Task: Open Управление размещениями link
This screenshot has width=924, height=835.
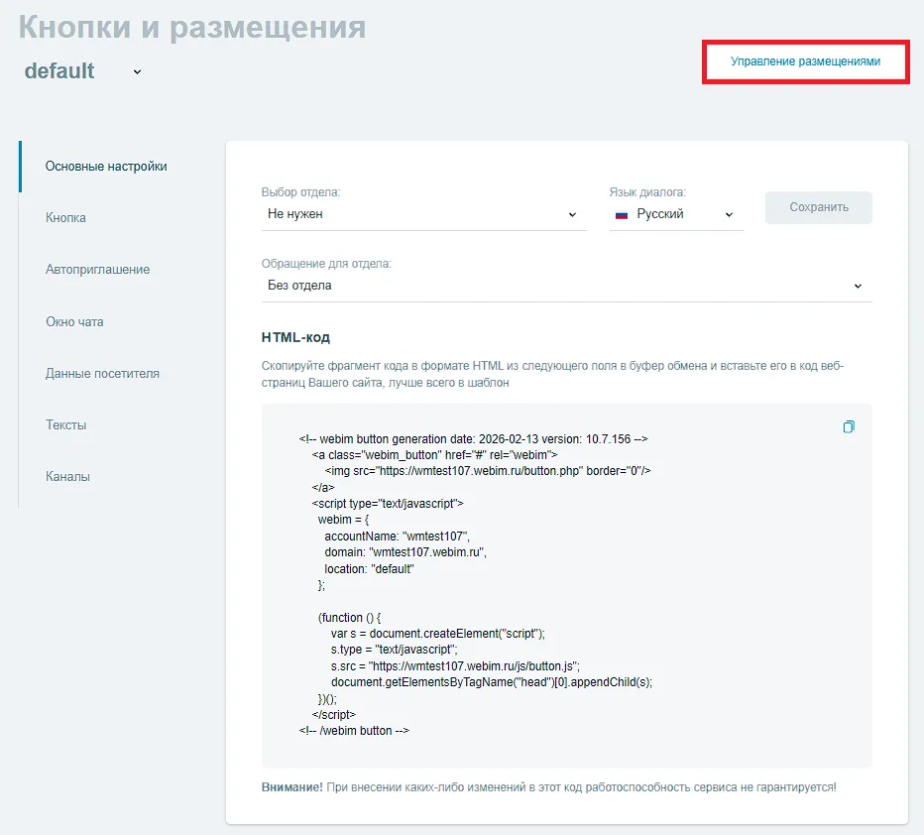Action: click(x=805, y=61)
